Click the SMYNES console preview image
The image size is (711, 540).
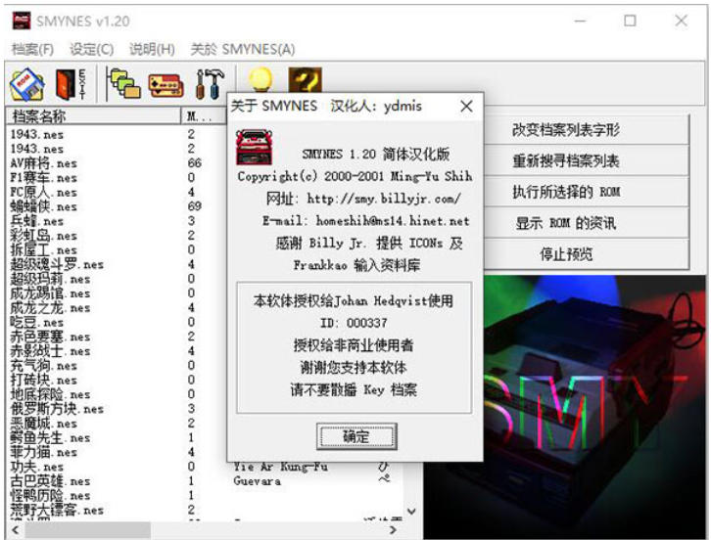pyautogui.click(x=565, y=407)
